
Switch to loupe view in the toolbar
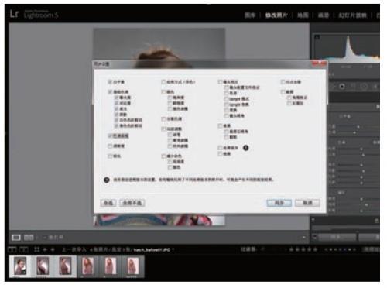16,238
